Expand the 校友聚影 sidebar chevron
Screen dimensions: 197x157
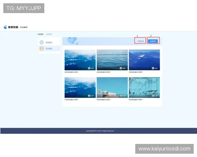coord(58,48)
